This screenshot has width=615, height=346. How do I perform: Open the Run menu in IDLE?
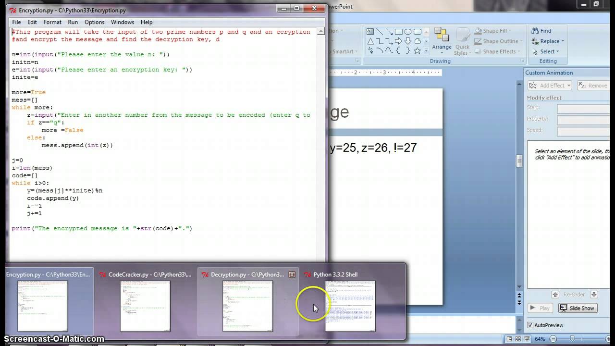coord(73,22)
